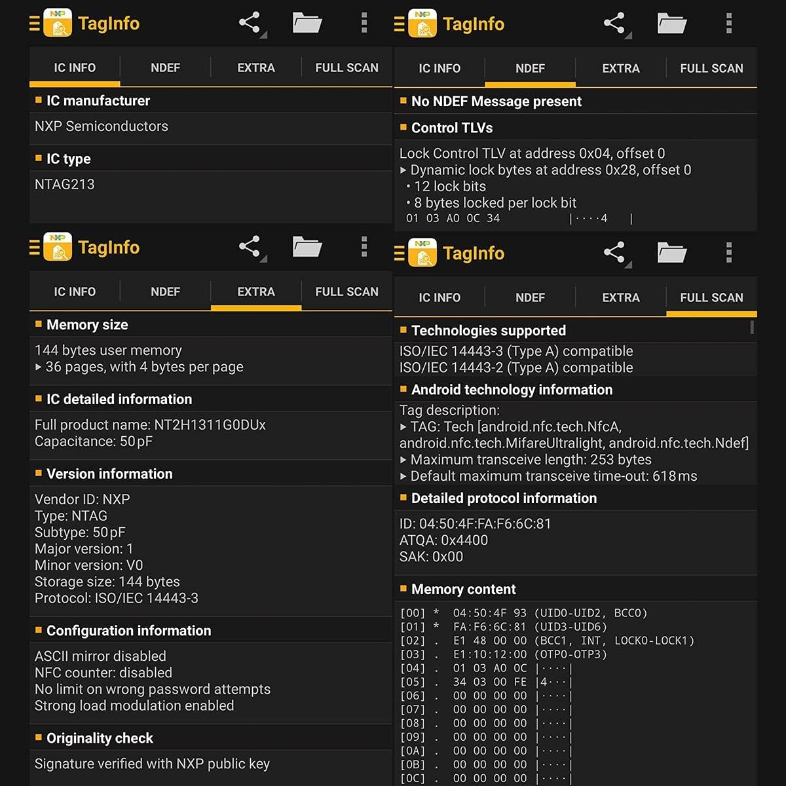786x786 pixels.
Task: Open hamburger menu on the IC INFO screen
Action: (35, 24)
